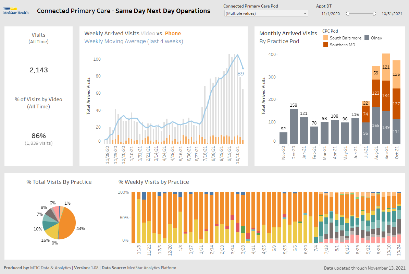The image size is (409, 274).
Task: Select the Southern MD legend swatch
Action: click(325, 45)
